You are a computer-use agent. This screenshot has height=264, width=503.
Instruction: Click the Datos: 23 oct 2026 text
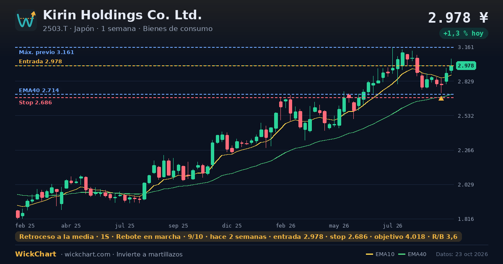[x=462, y=254]
